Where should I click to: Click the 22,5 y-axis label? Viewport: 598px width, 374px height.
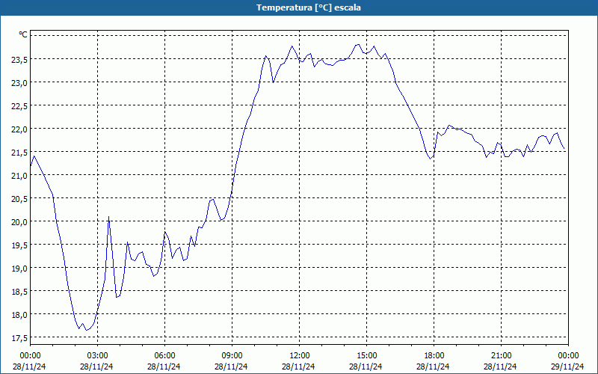19,105
